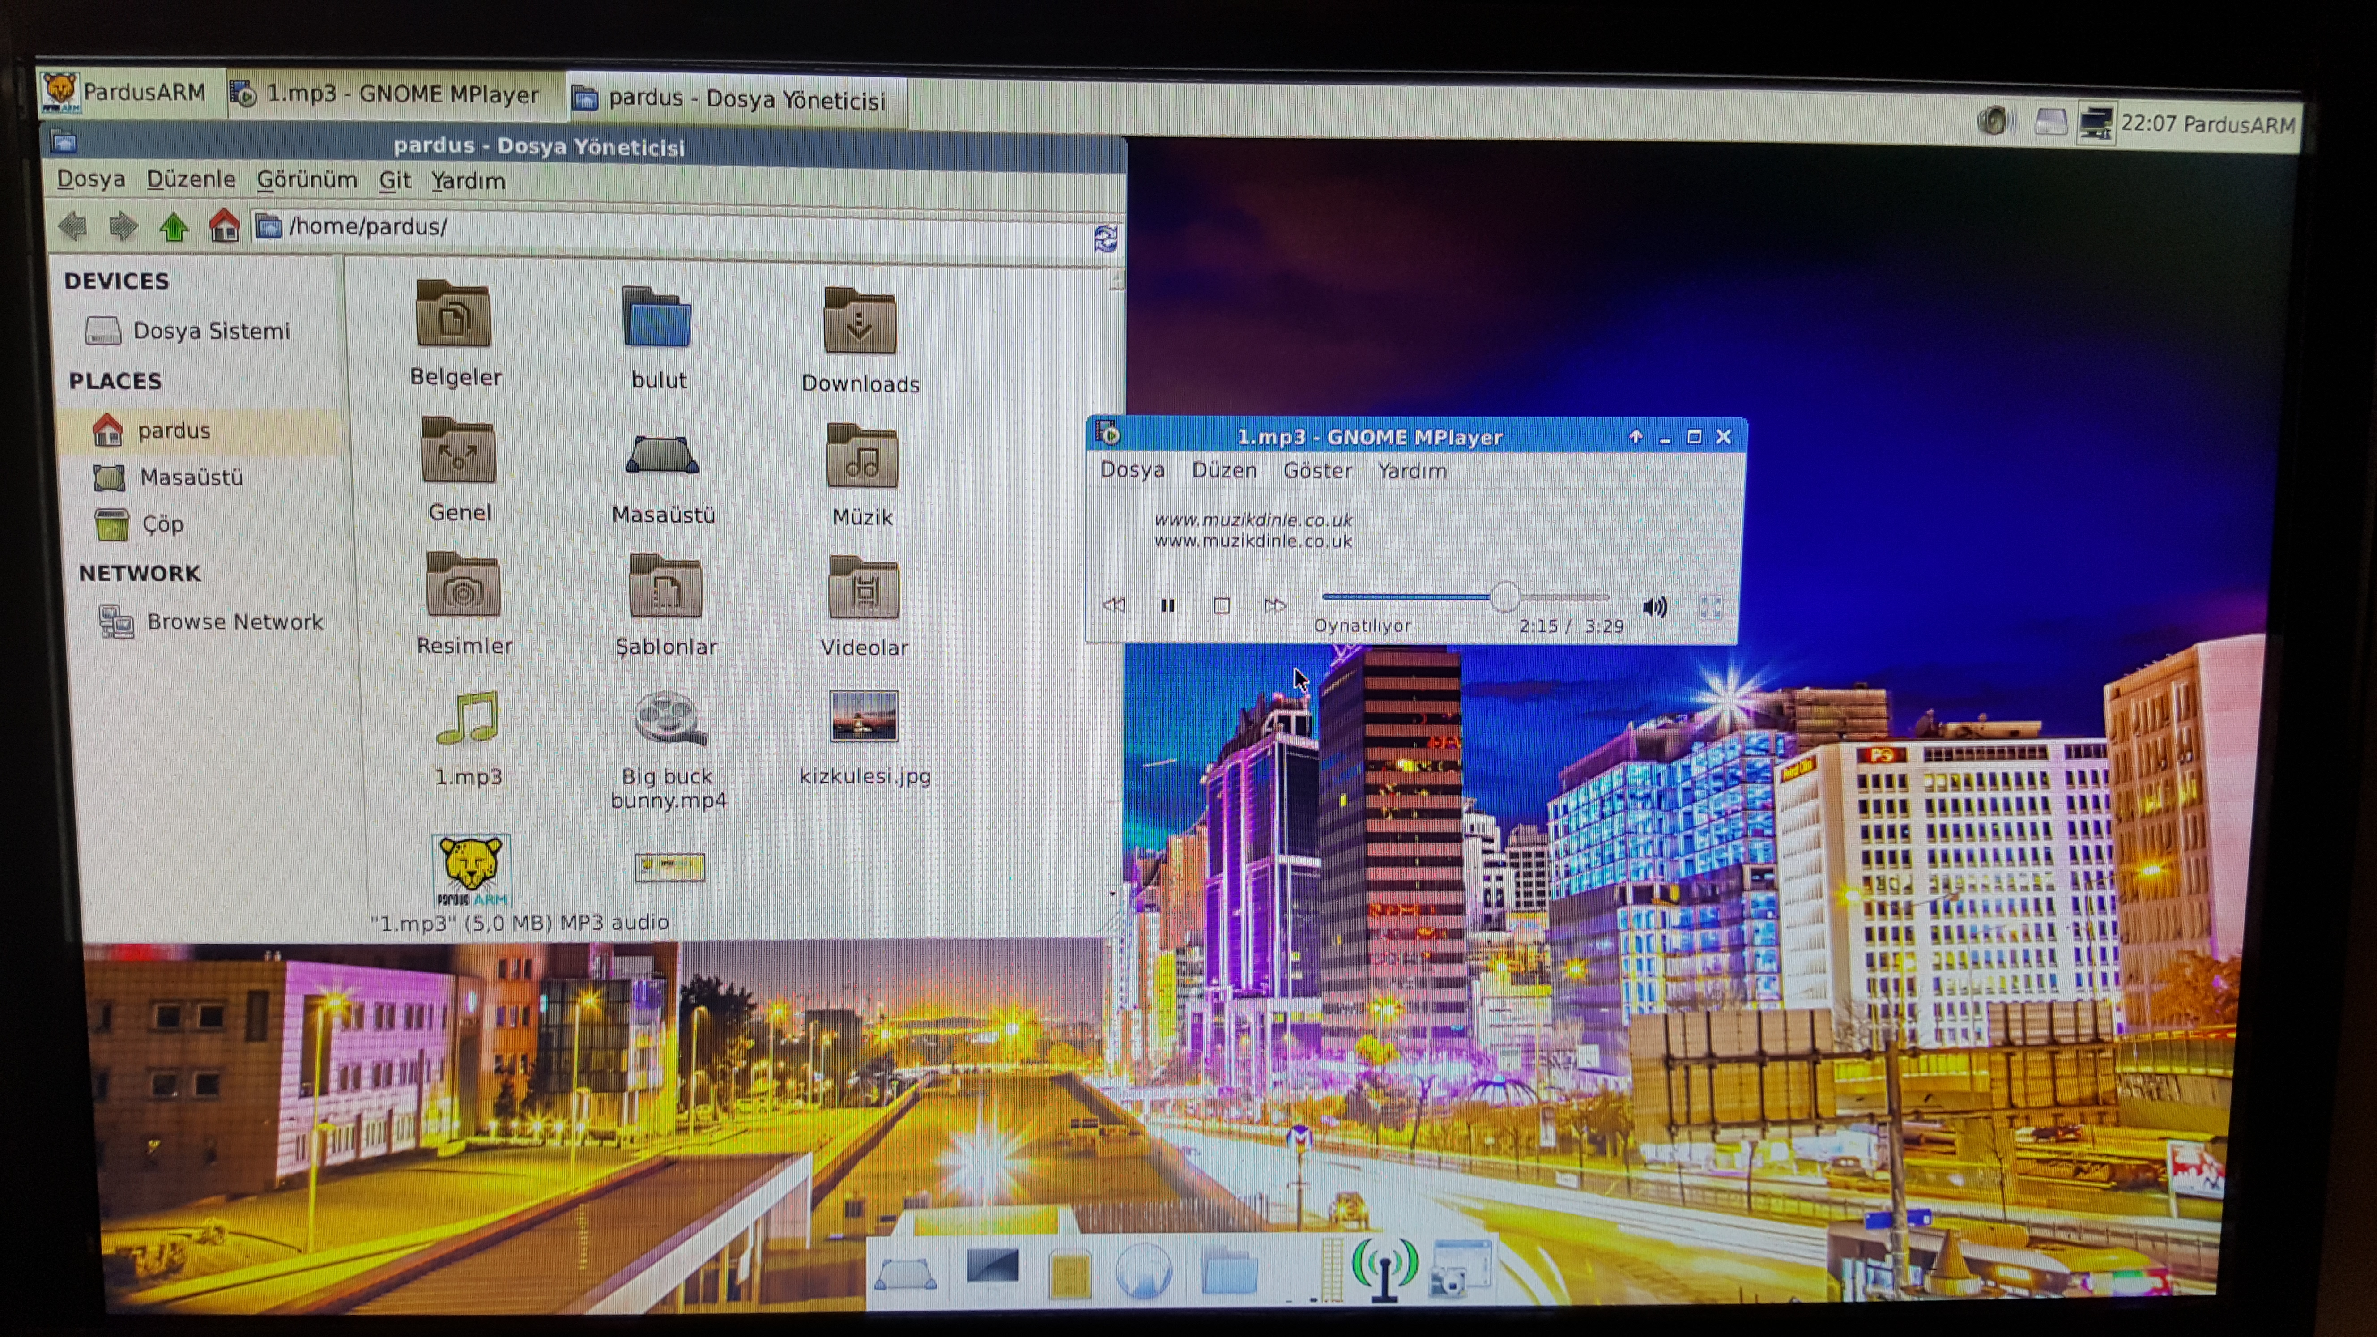Viewport: 2377px width, 1337px height.
Task: Go forward in the file manager
Action: tap(123, 226)
